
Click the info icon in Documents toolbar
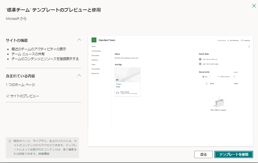click(x=234, y=76)
